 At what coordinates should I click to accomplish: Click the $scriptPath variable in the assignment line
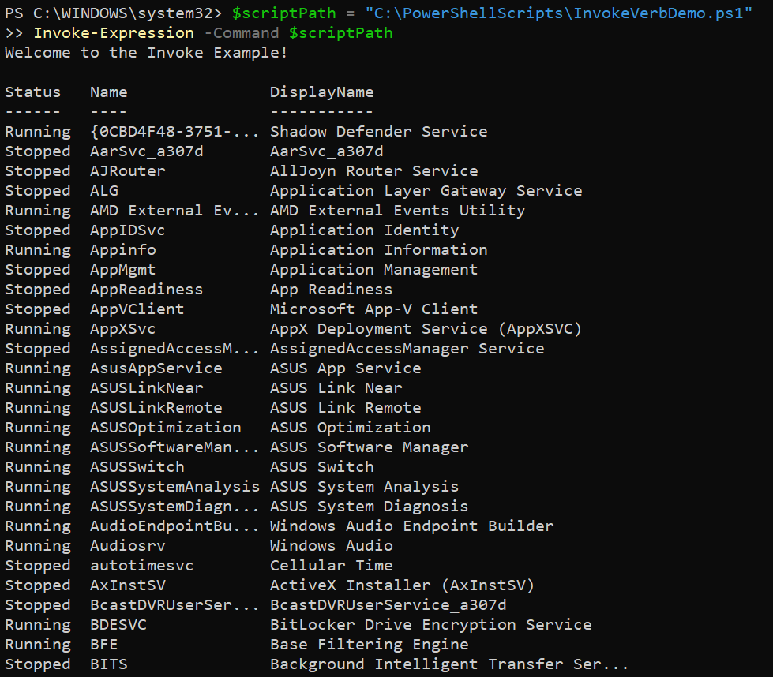(284, 13)
